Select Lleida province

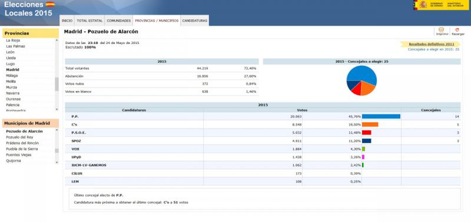[11, 58]
